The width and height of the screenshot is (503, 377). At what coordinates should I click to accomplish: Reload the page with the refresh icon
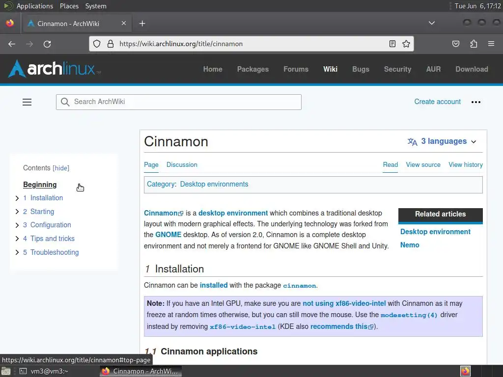(47, 44)
